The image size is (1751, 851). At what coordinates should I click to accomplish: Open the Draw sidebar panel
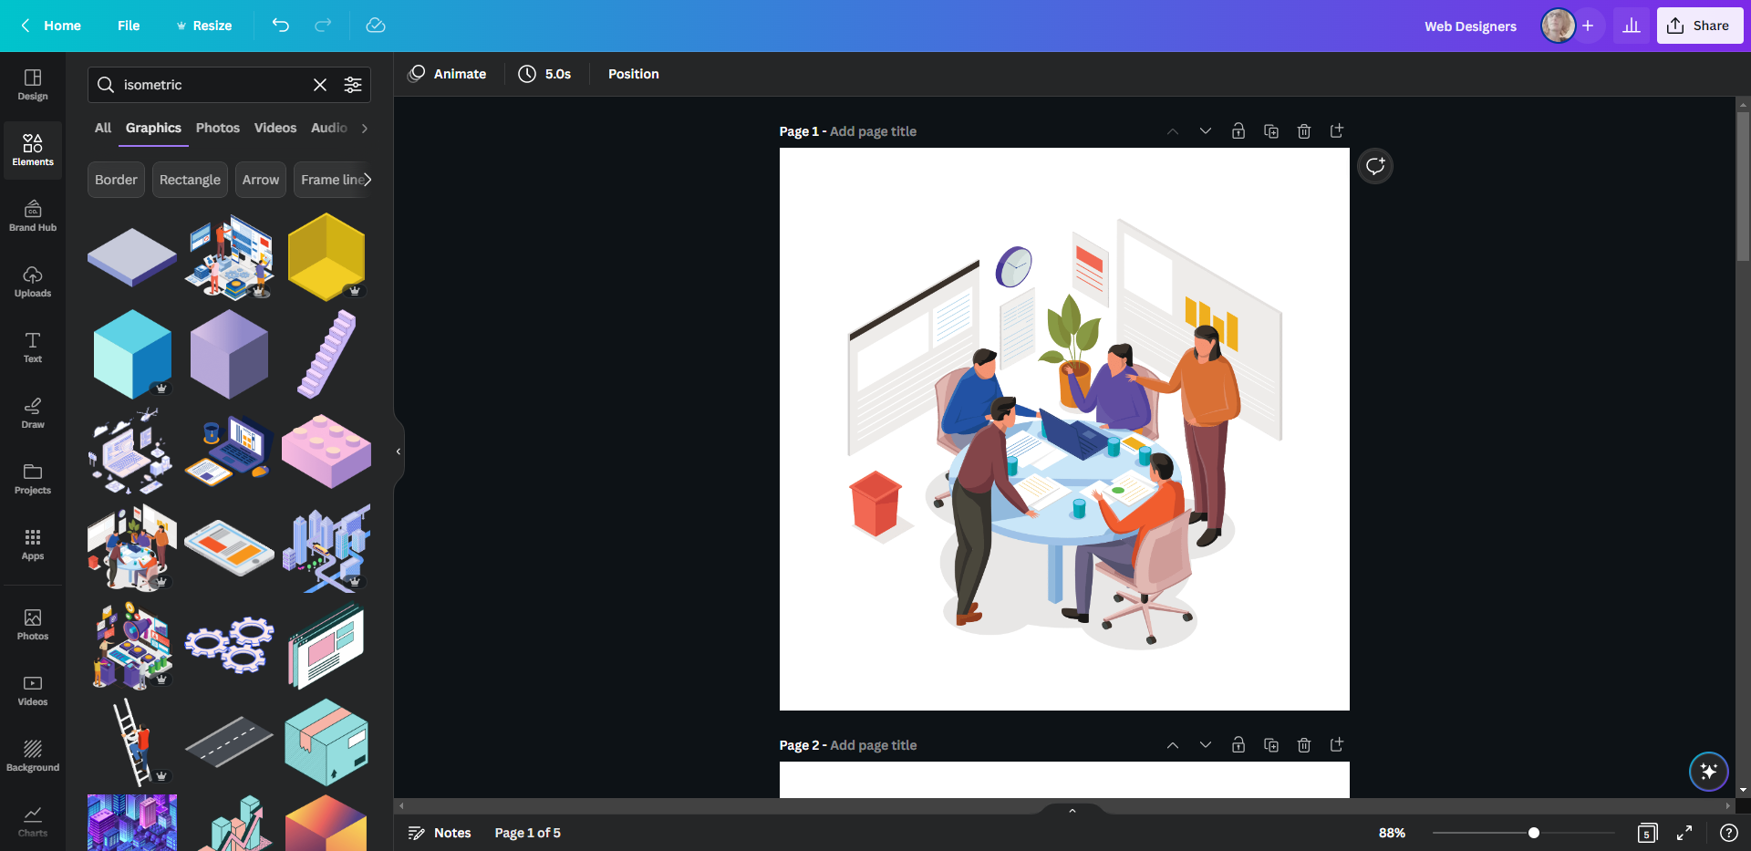pos(33,413)
